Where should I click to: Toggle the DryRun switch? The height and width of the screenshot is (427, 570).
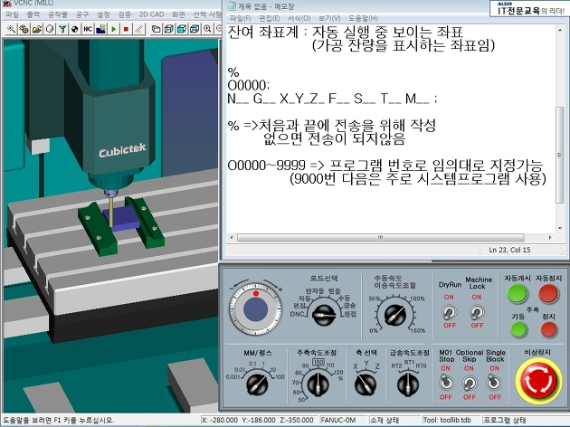point(450,312)
